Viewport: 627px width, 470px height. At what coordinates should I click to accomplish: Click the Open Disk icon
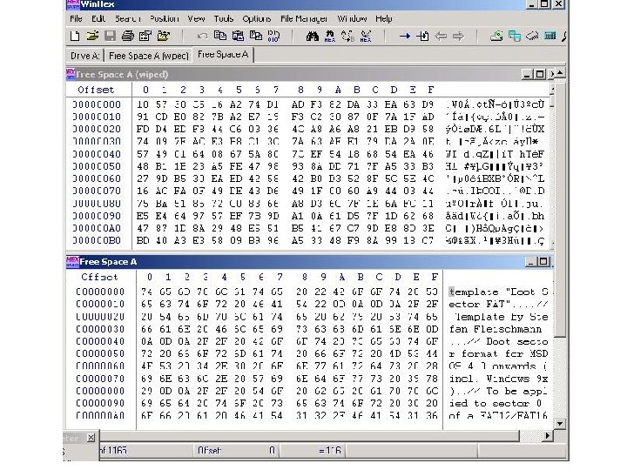496,36
